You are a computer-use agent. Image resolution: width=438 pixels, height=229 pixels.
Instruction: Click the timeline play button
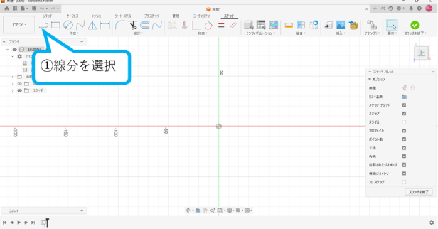pos(19,223)
